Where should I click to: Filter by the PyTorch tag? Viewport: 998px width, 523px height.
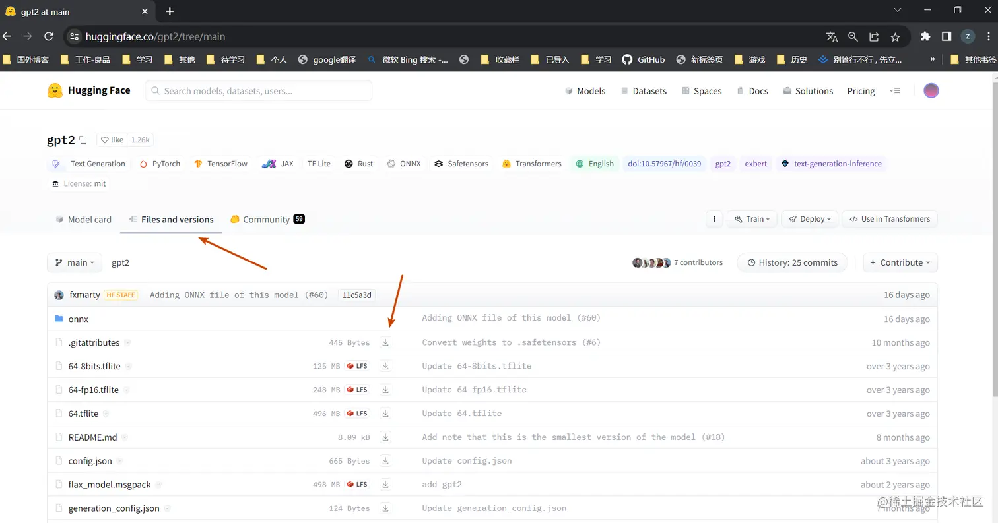point(159,164)
